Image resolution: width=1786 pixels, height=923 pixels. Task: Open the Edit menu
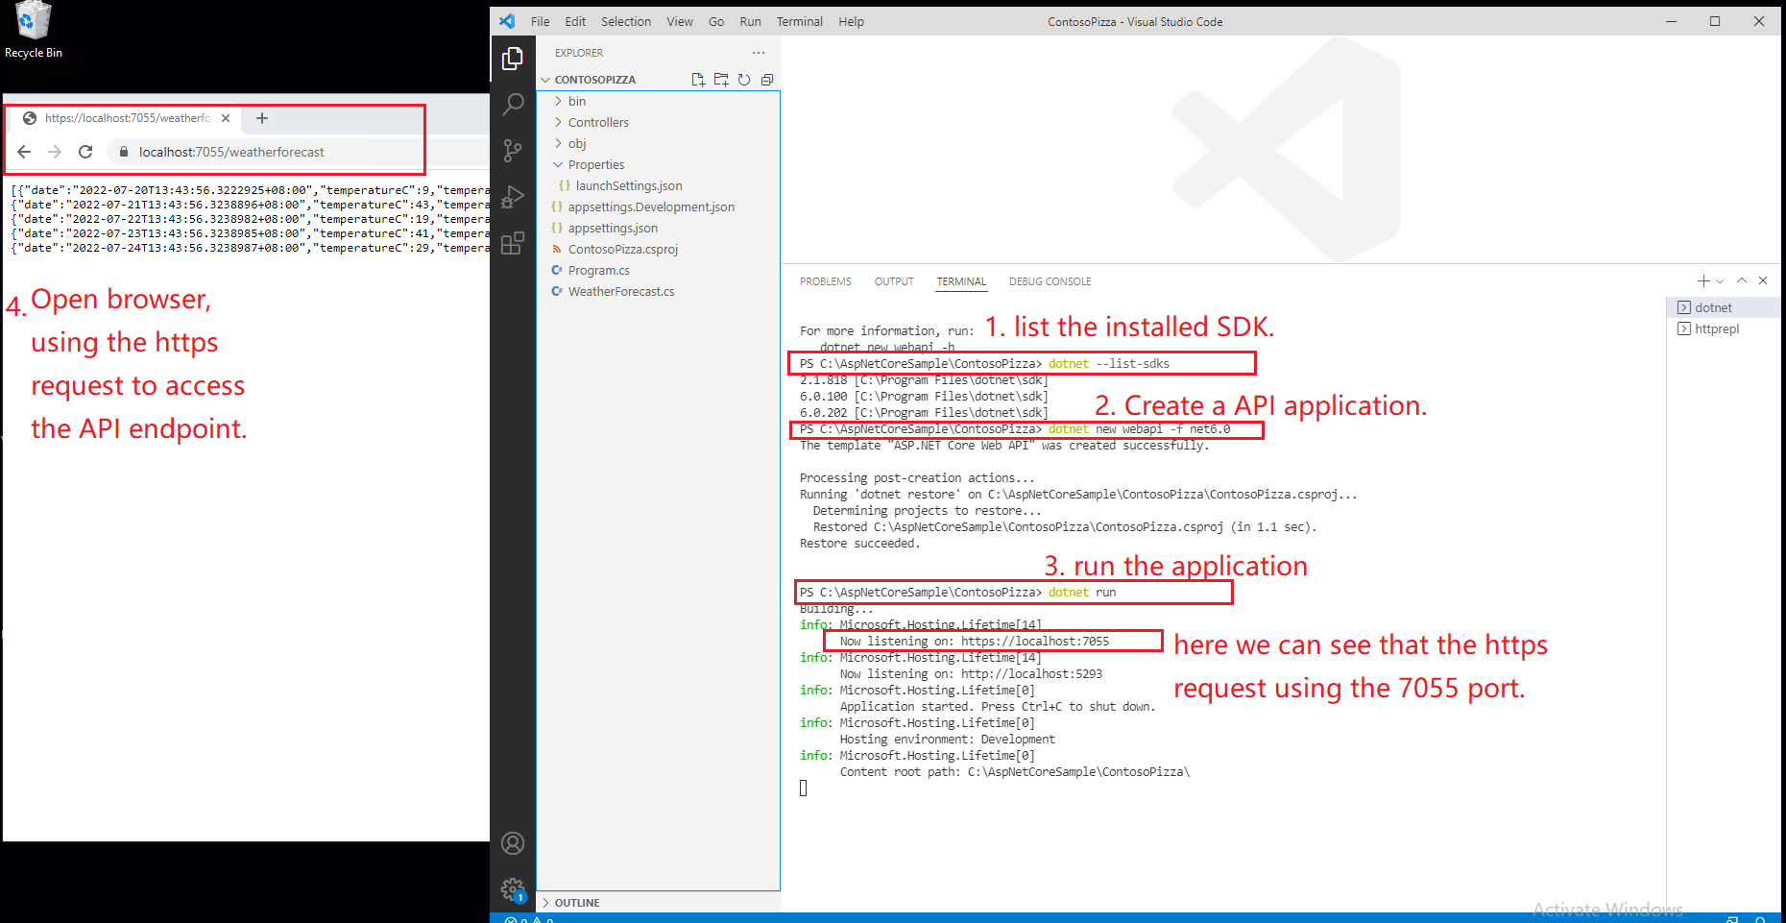coord(575,21)
